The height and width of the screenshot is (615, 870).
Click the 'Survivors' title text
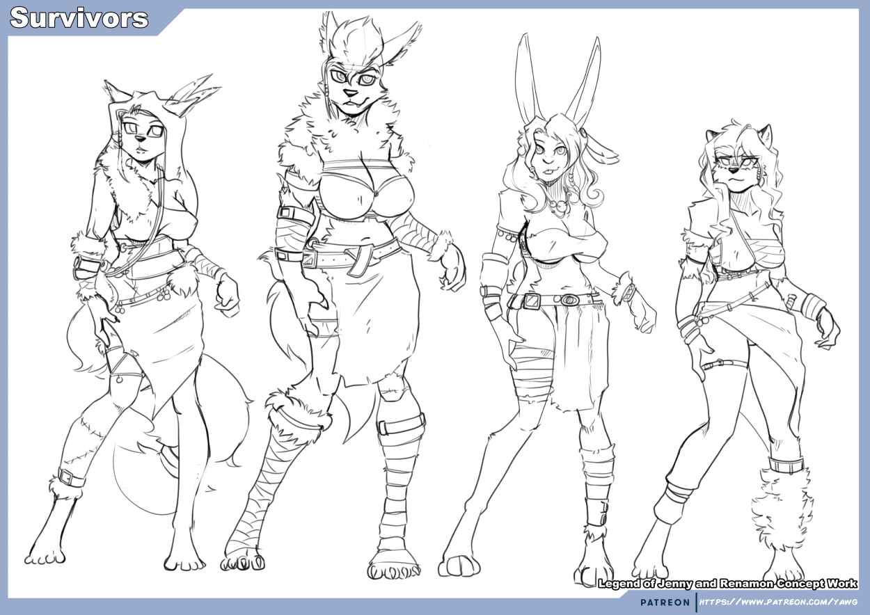click(79, 18)
